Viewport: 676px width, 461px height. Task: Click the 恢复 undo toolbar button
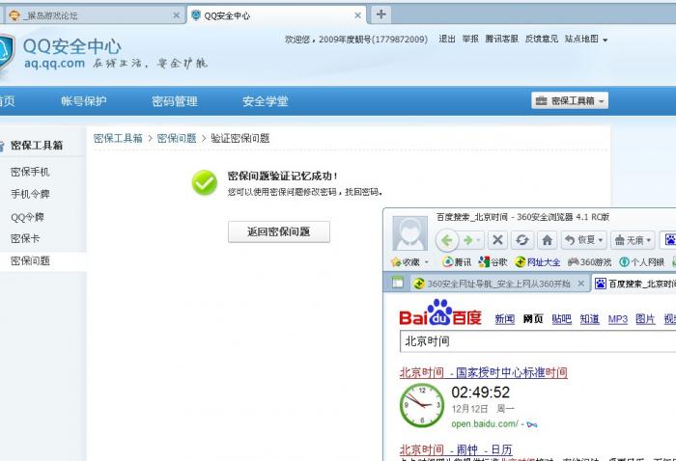click(x=580, y=240)
